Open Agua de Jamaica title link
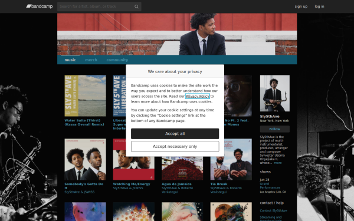Screen dimensions: 354x221 point(176,184)
